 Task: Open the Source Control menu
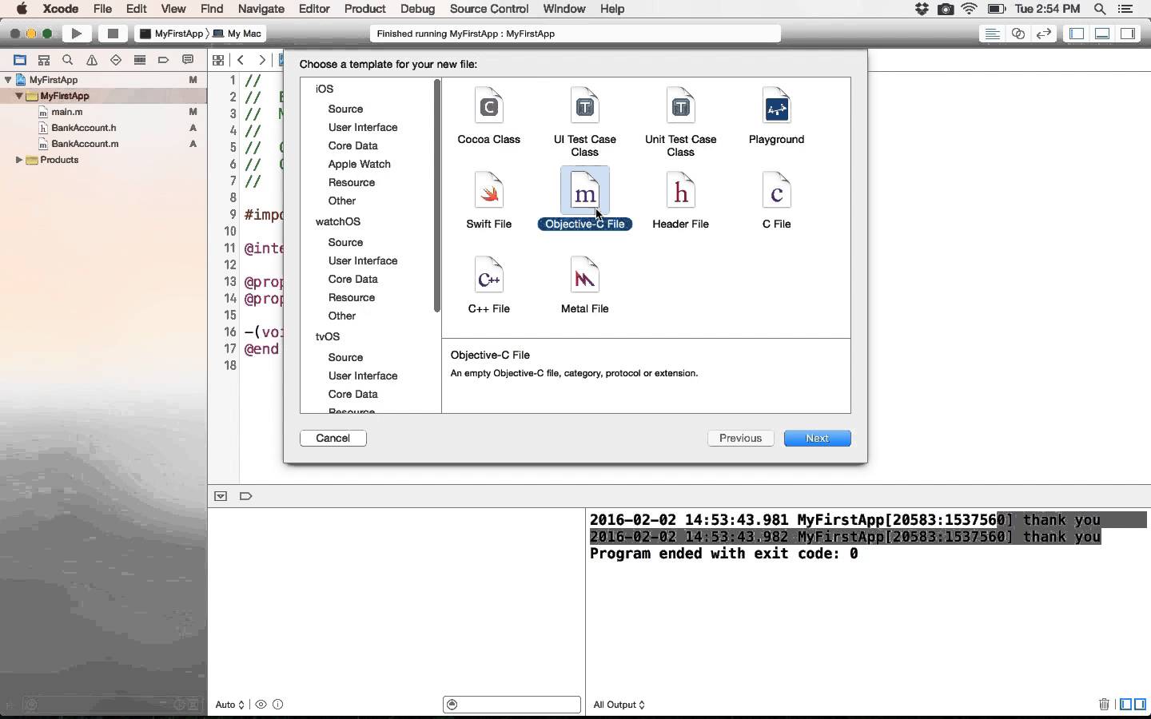[489, 9]
